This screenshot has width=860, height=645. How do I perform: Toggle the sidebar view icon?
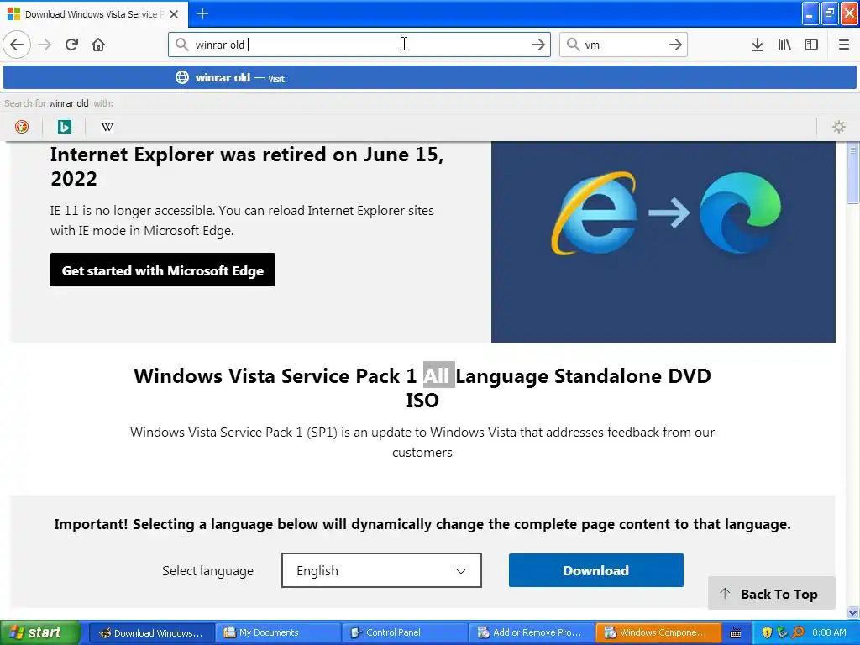tap(811, 45)
